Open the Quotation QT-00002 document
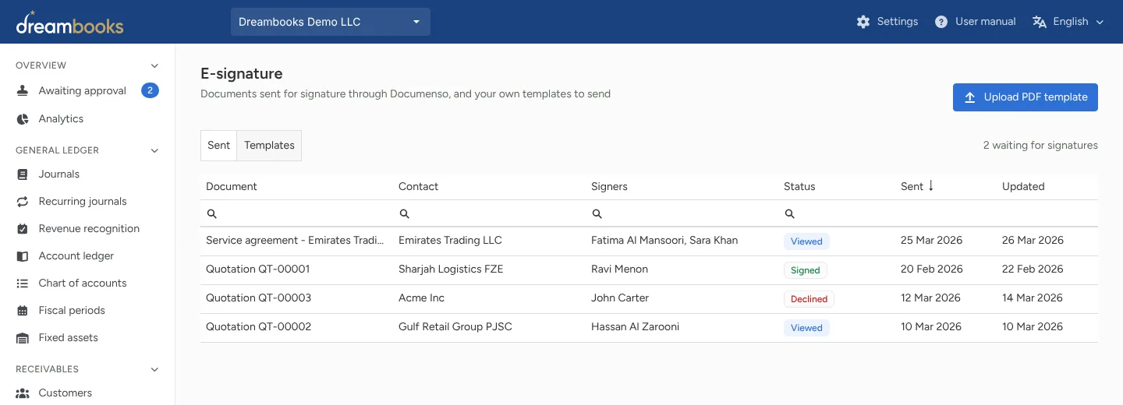 259,327
